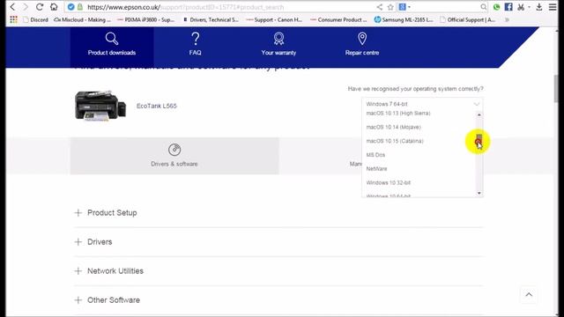
Task: Choose macOS 10.15 (Catalina) from the list
Action: tap(395, 141)
